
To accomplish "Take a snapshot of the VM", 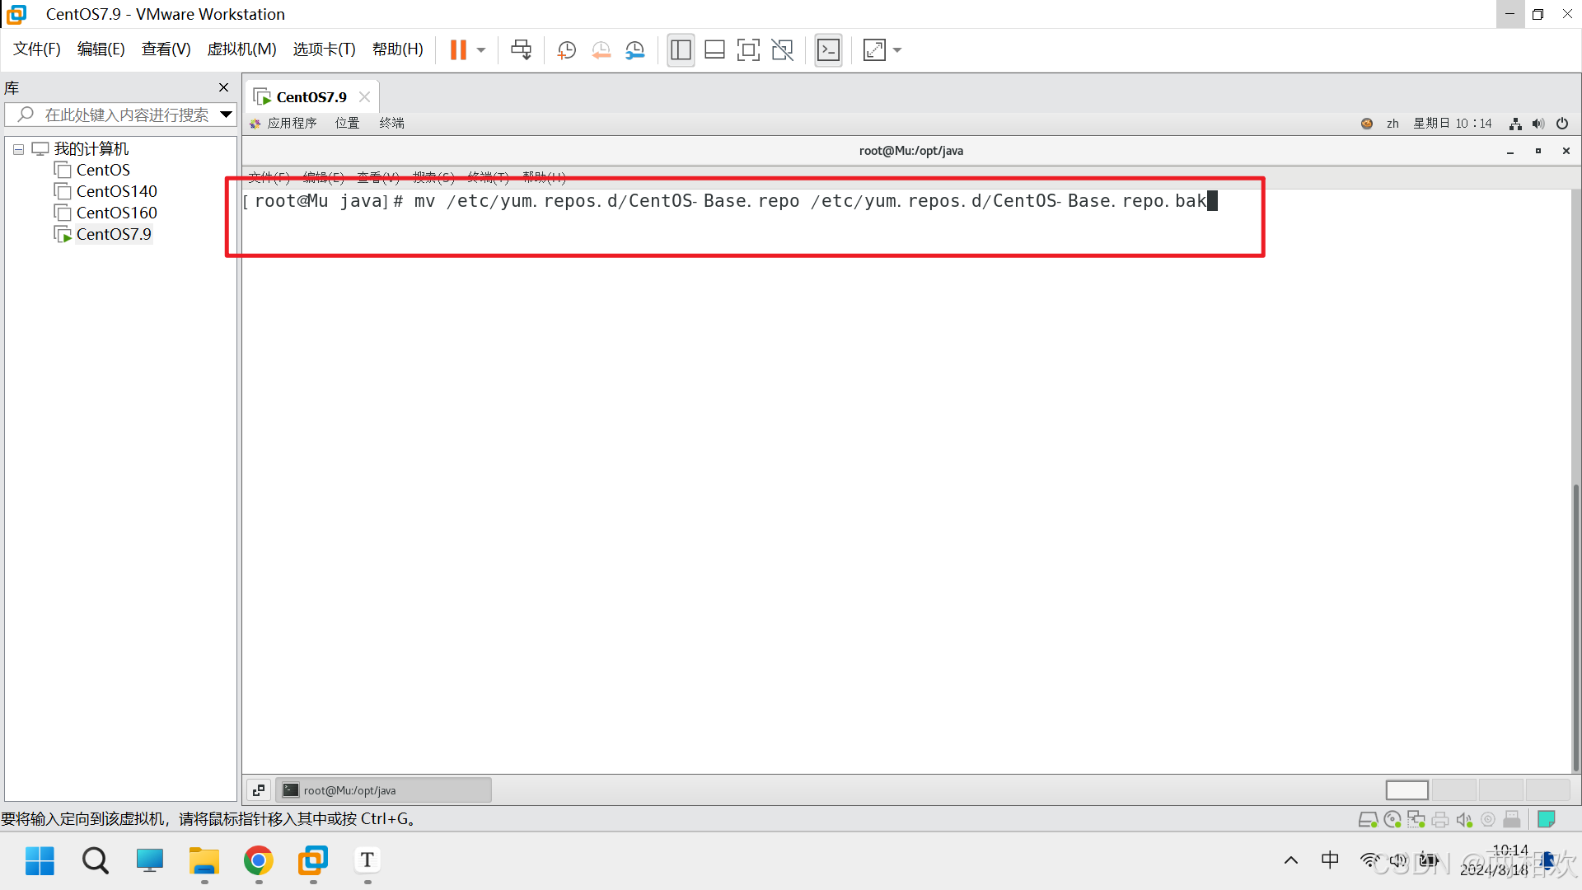I will [566, 50].
